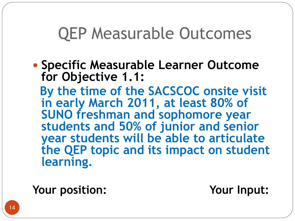The width and height of the screenshot is (295, 221).
Task: Click the '50%' figure in blue text
Action: (130, 127)
